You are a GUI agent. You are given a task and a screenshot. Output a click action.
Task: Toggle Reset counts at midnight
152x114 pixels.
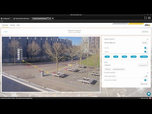click(146, 80)
